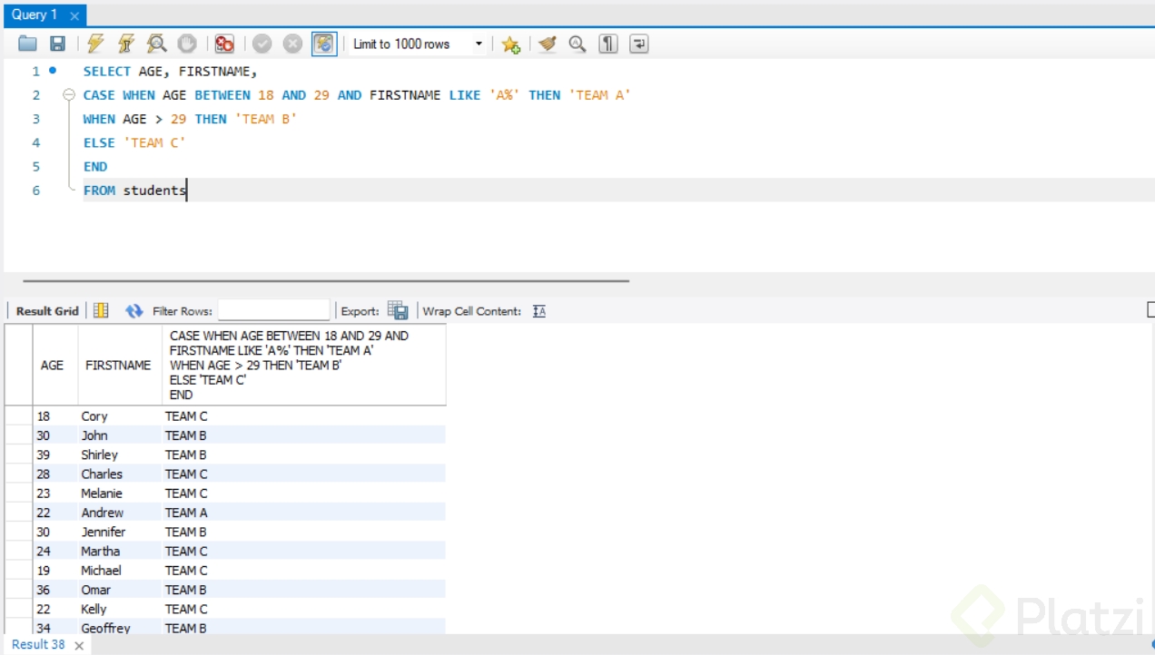This screenshot has height=655, width=1155.
Task: Beautify query with broom icon
Action: 547,44
